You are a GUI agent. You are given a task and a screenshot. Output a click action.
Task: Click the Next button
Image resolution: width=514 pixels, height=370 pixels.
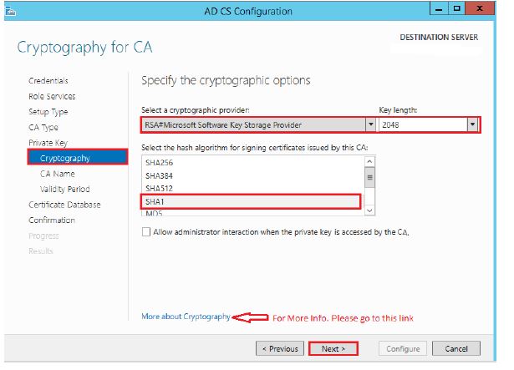[333, 348]
